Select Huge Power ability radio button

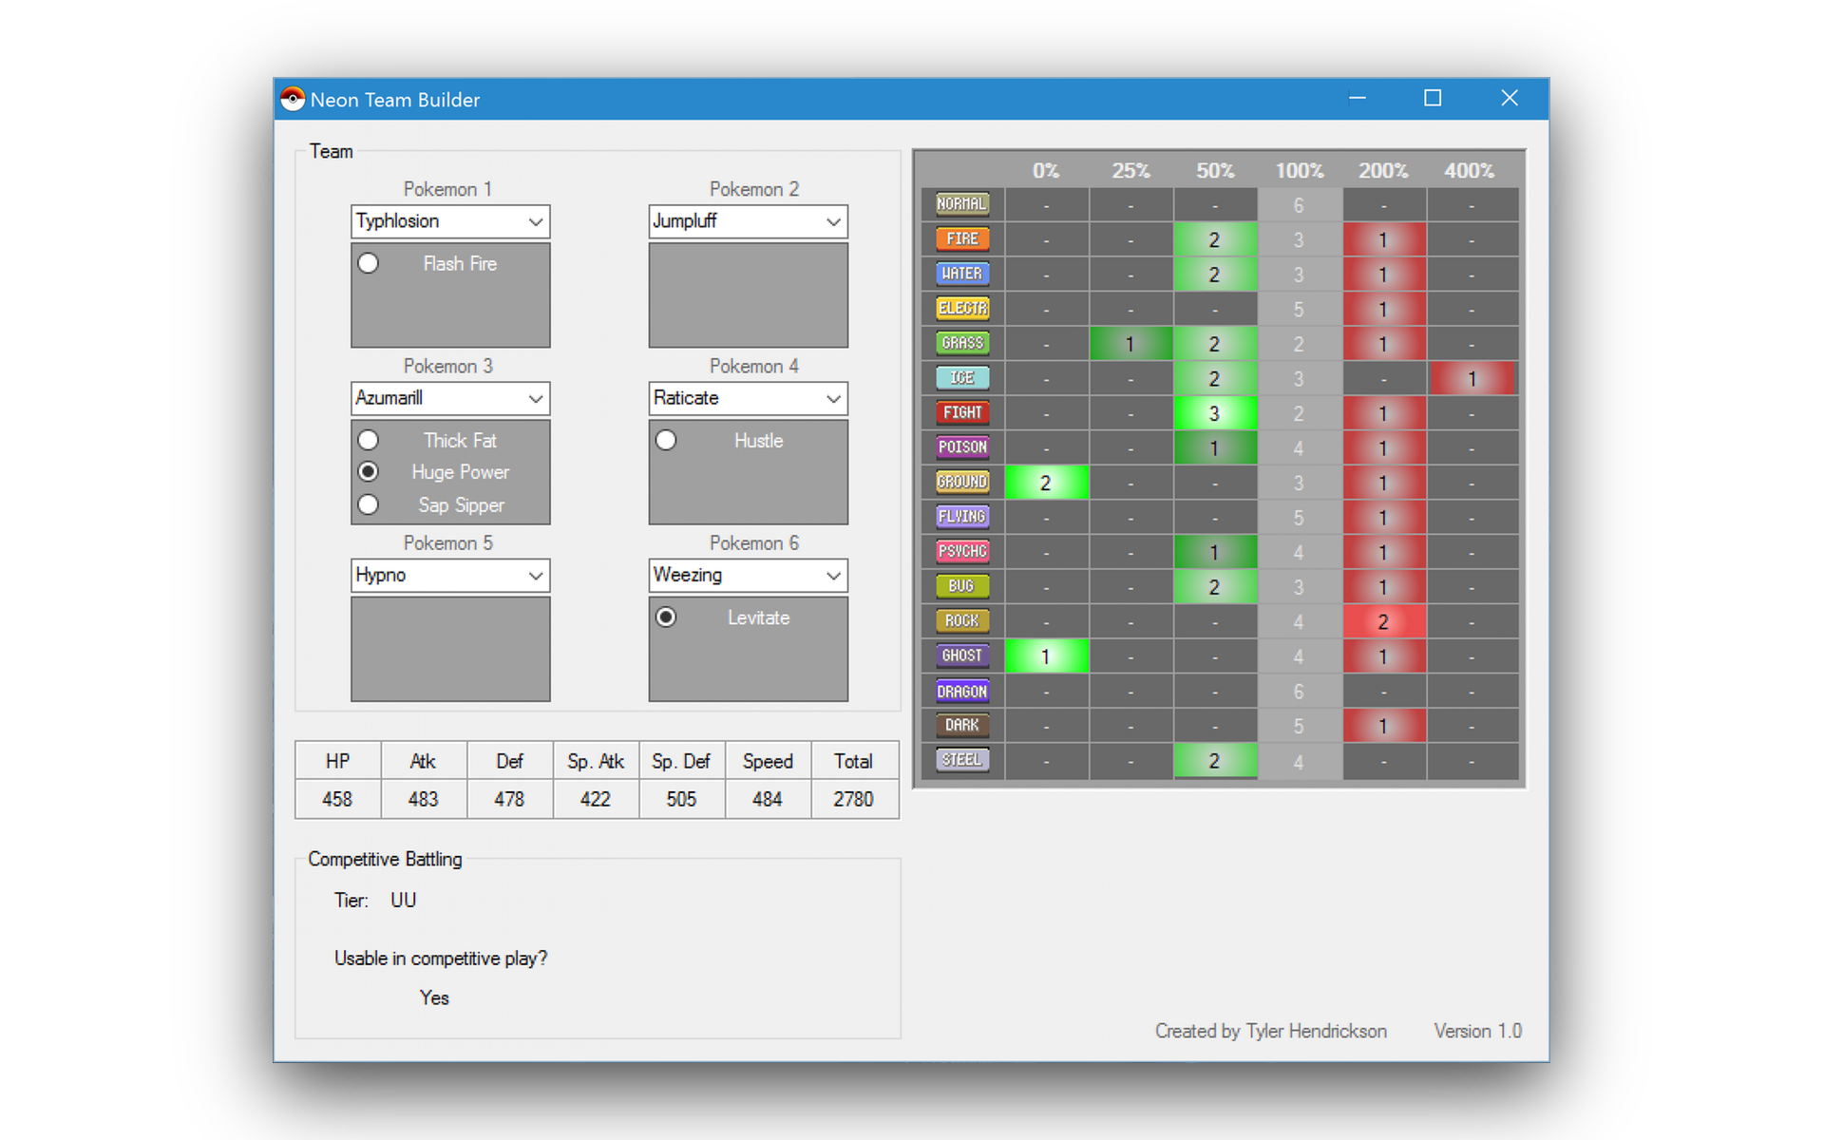[x=369, y=472]
